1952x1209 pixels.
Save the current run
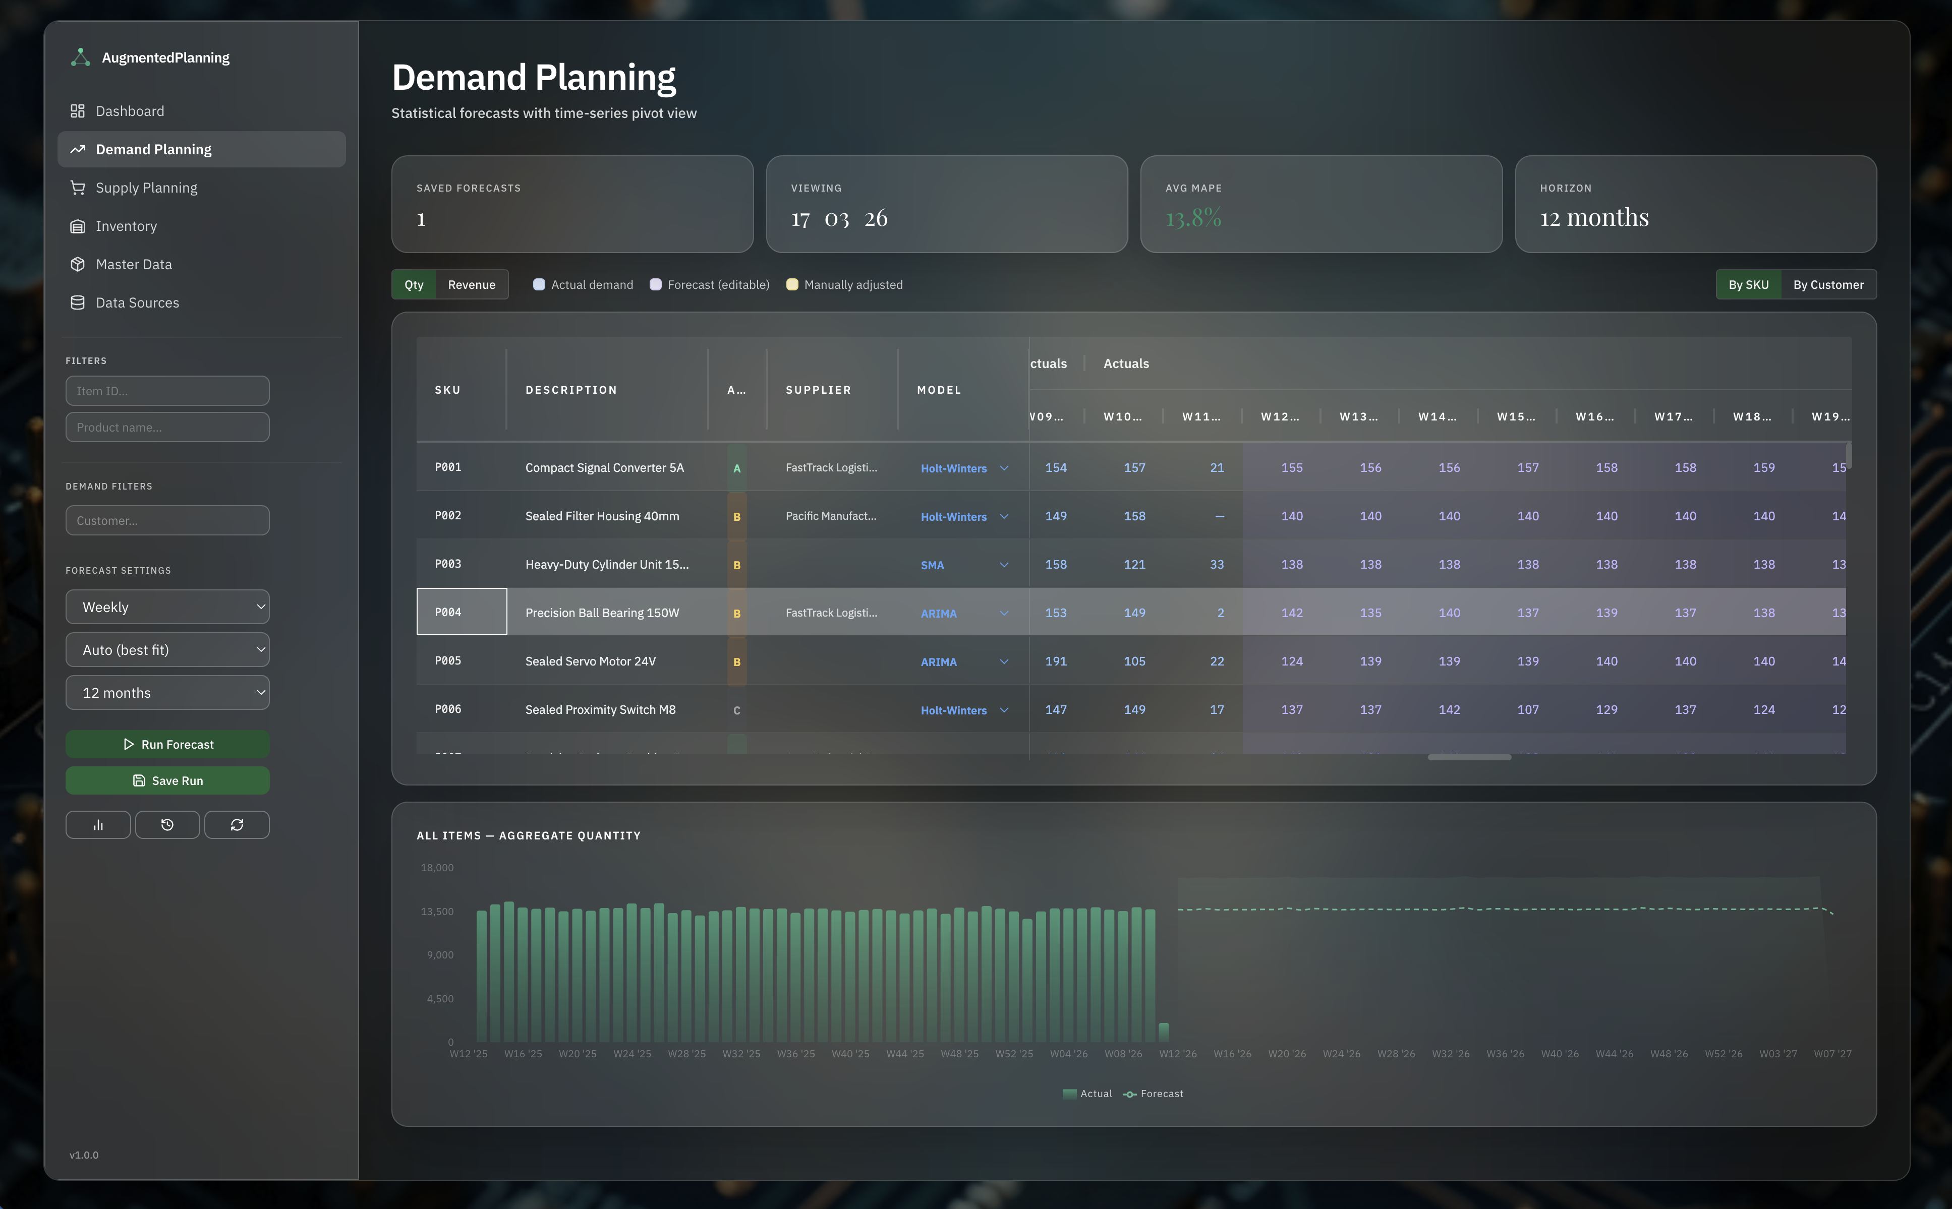click(167, 780)
